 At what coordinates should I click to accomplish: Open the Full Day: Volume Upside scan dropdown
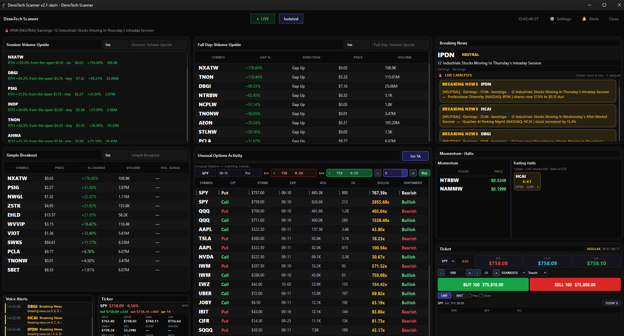coord(400,45)
